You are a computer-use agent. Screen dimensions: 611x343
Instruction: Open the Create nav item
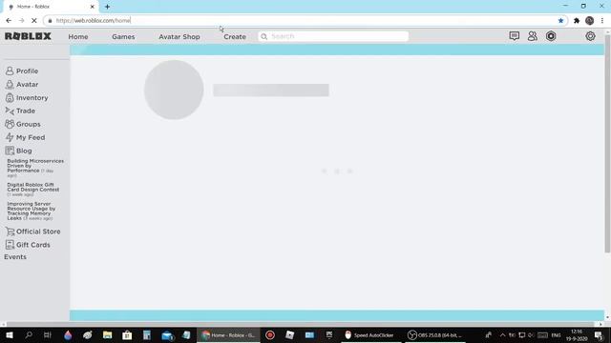pyautogui.click(x=235, y=36)
